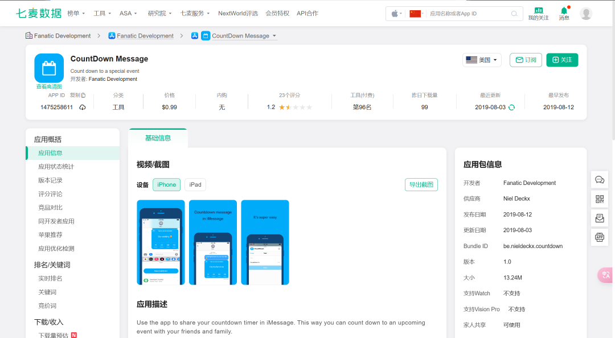Click the cloud download icon beside 1475258611
615x338 pixels.
83,108
